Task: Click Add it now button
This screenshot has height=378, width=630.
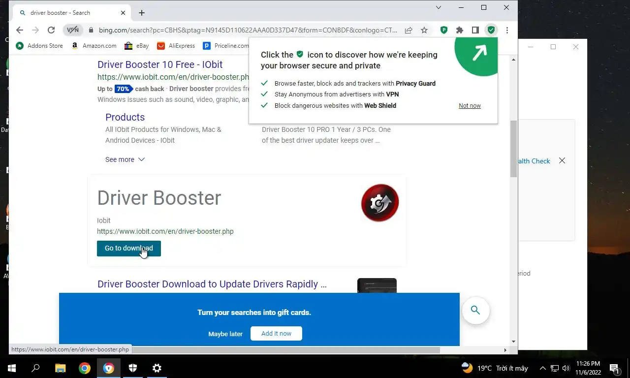Action: (276, 334)
